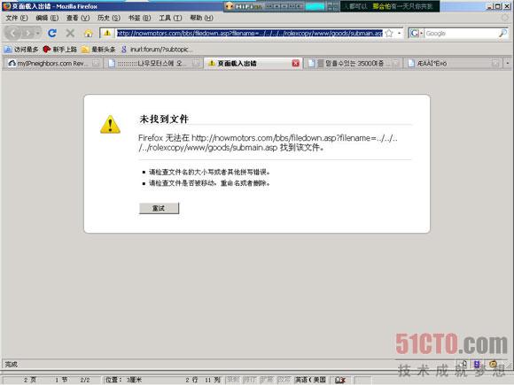Click the Firefox activity throbber icon

(505, 18)
